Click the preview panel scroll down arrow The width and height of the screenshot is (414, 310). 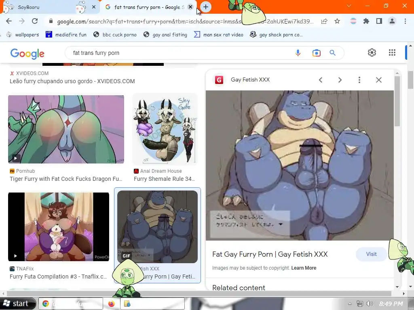click(x=397, y=287)
